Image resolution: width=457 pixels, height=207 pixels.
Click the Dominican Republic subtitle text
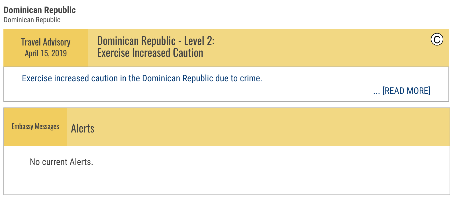pos(32,20)
